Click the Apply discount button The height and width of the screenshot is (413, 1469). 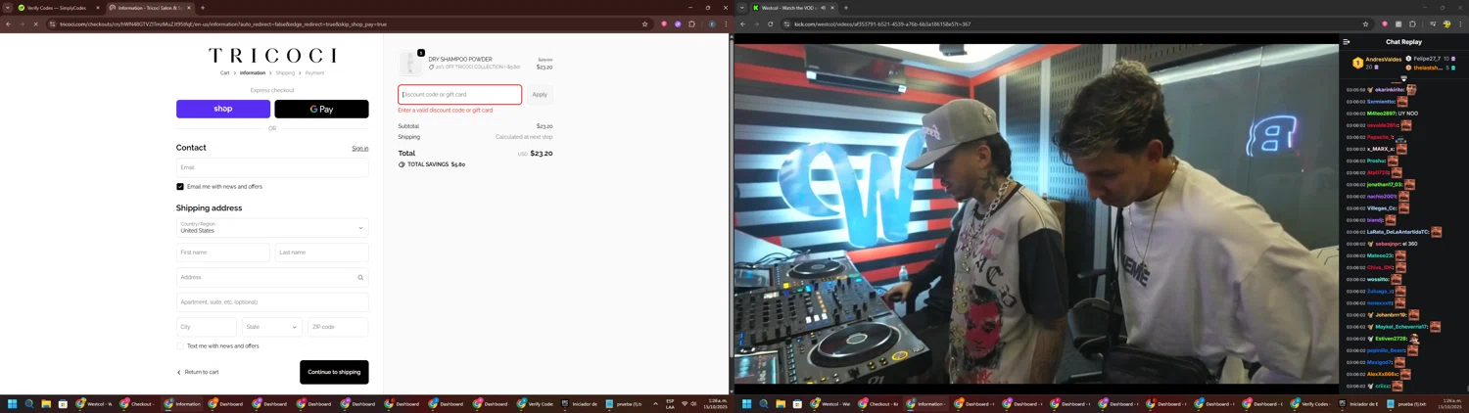540,95
